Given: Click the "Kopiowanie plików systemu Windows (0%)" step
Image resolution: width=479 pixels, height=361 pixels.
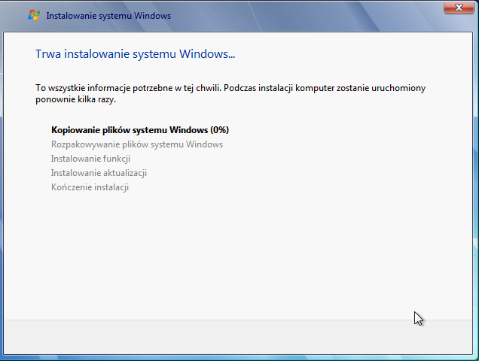Looking at the screenshot, I should tap(140, 130).
